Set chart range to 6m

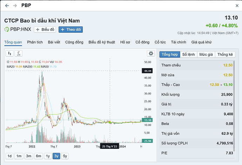pos(39,156)
